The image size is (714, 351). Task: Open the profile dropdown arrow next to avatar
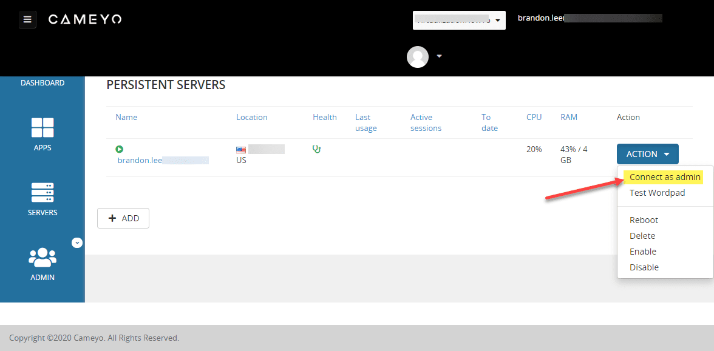(x=438, y=56)
